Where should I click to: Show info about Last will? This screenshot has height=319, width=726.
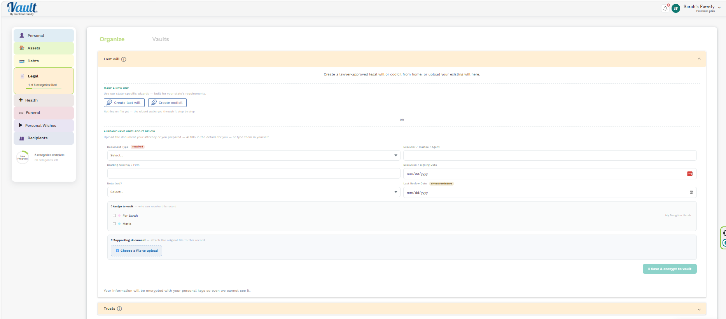tap(124, 59)
